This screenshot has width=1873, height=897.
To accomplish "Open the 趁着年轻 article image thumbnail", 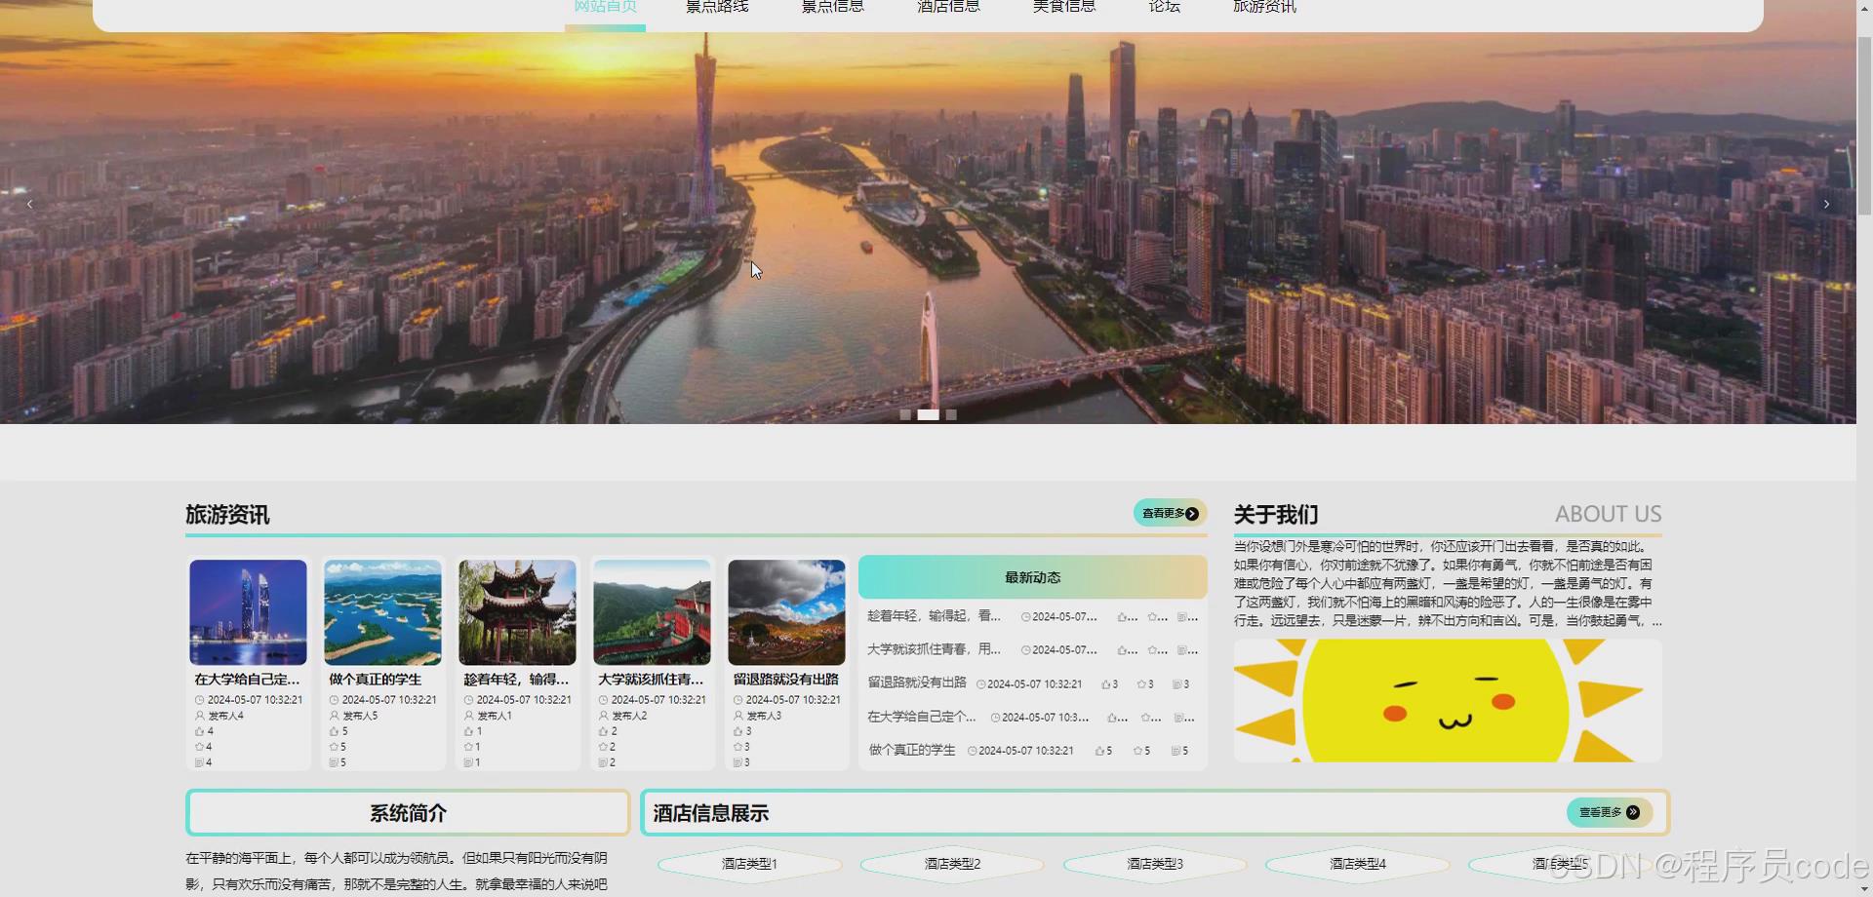I will (516, 611).
